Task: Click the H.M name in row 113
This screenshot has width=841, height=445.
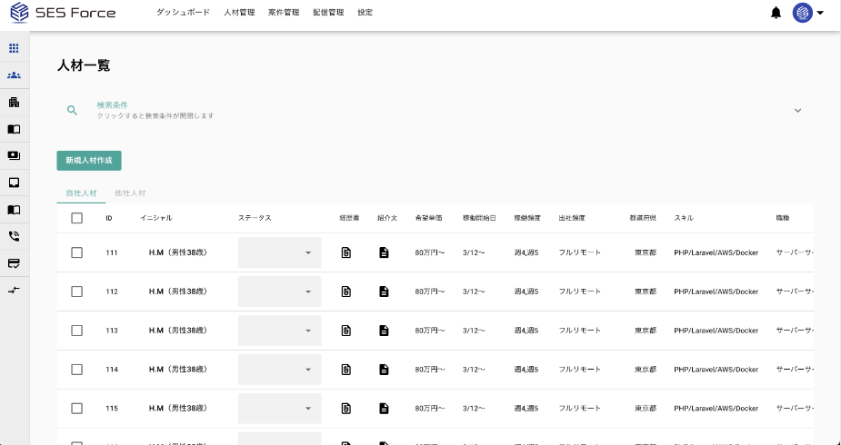Action: tap(177, 331)
